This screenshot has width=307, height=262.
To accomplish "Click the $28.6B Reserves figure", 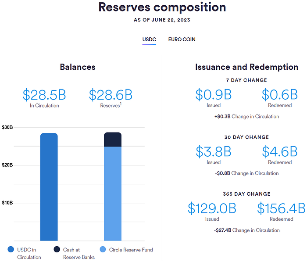I will pyautogui.click(x=111, y=95).
